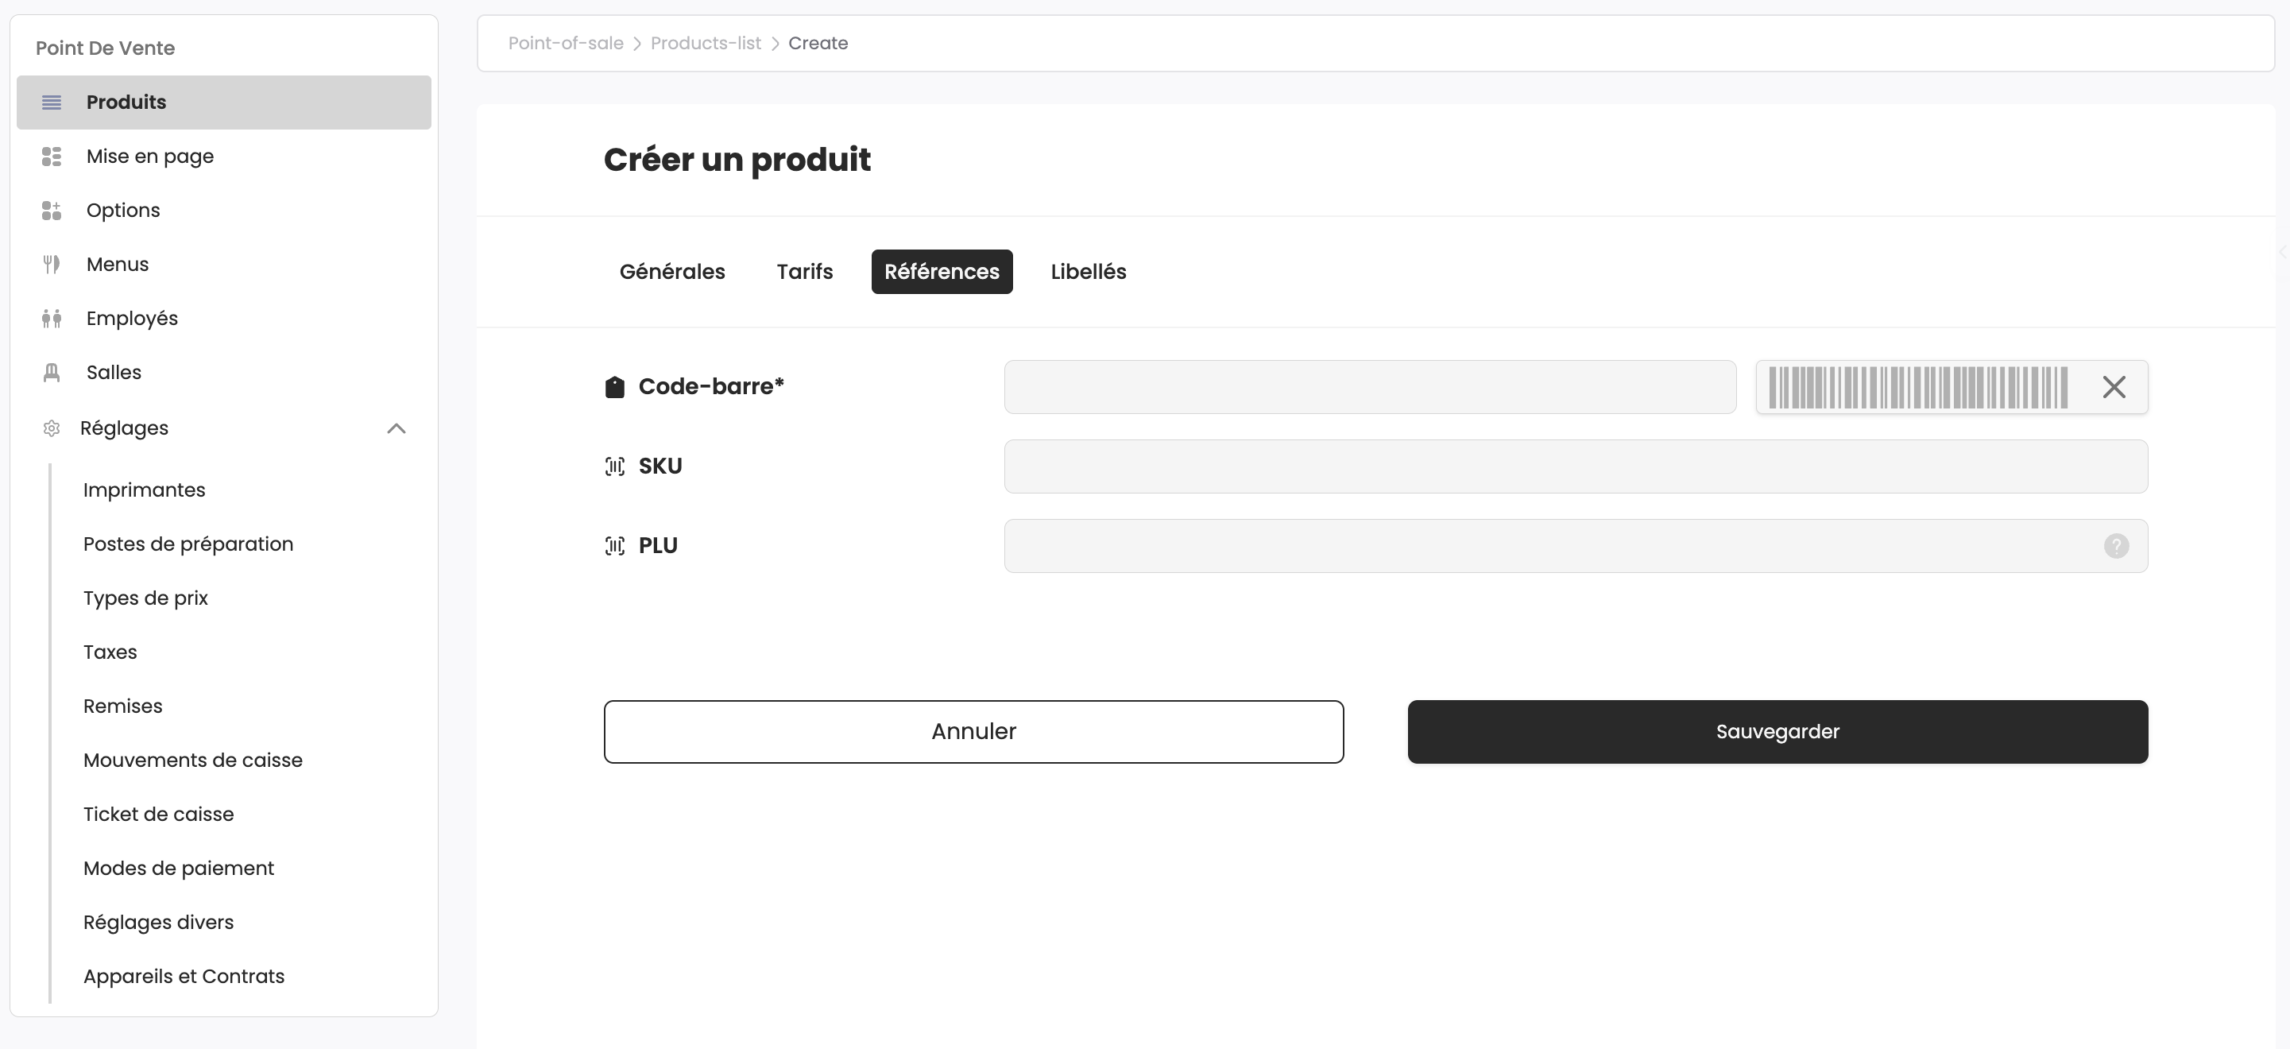
Task: Click the Employés people icon
Action: click(x=52, y=318)
